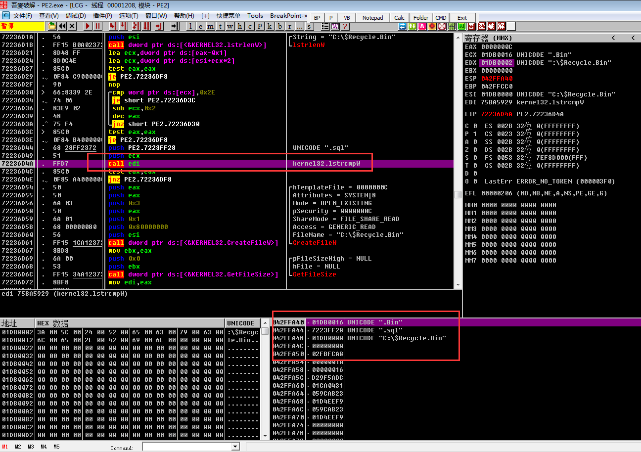The image size is (641, 452).
Task: Click the Step Into toolbar icon
Action: click(113, 26)
